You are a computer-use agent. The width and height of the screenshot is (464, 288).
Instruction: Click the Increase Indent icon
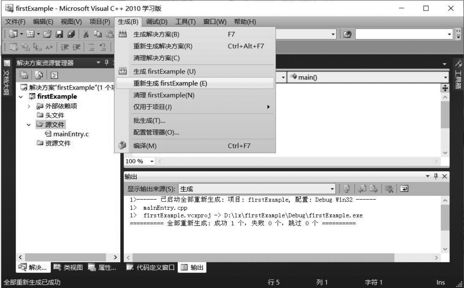coord(76,47)
